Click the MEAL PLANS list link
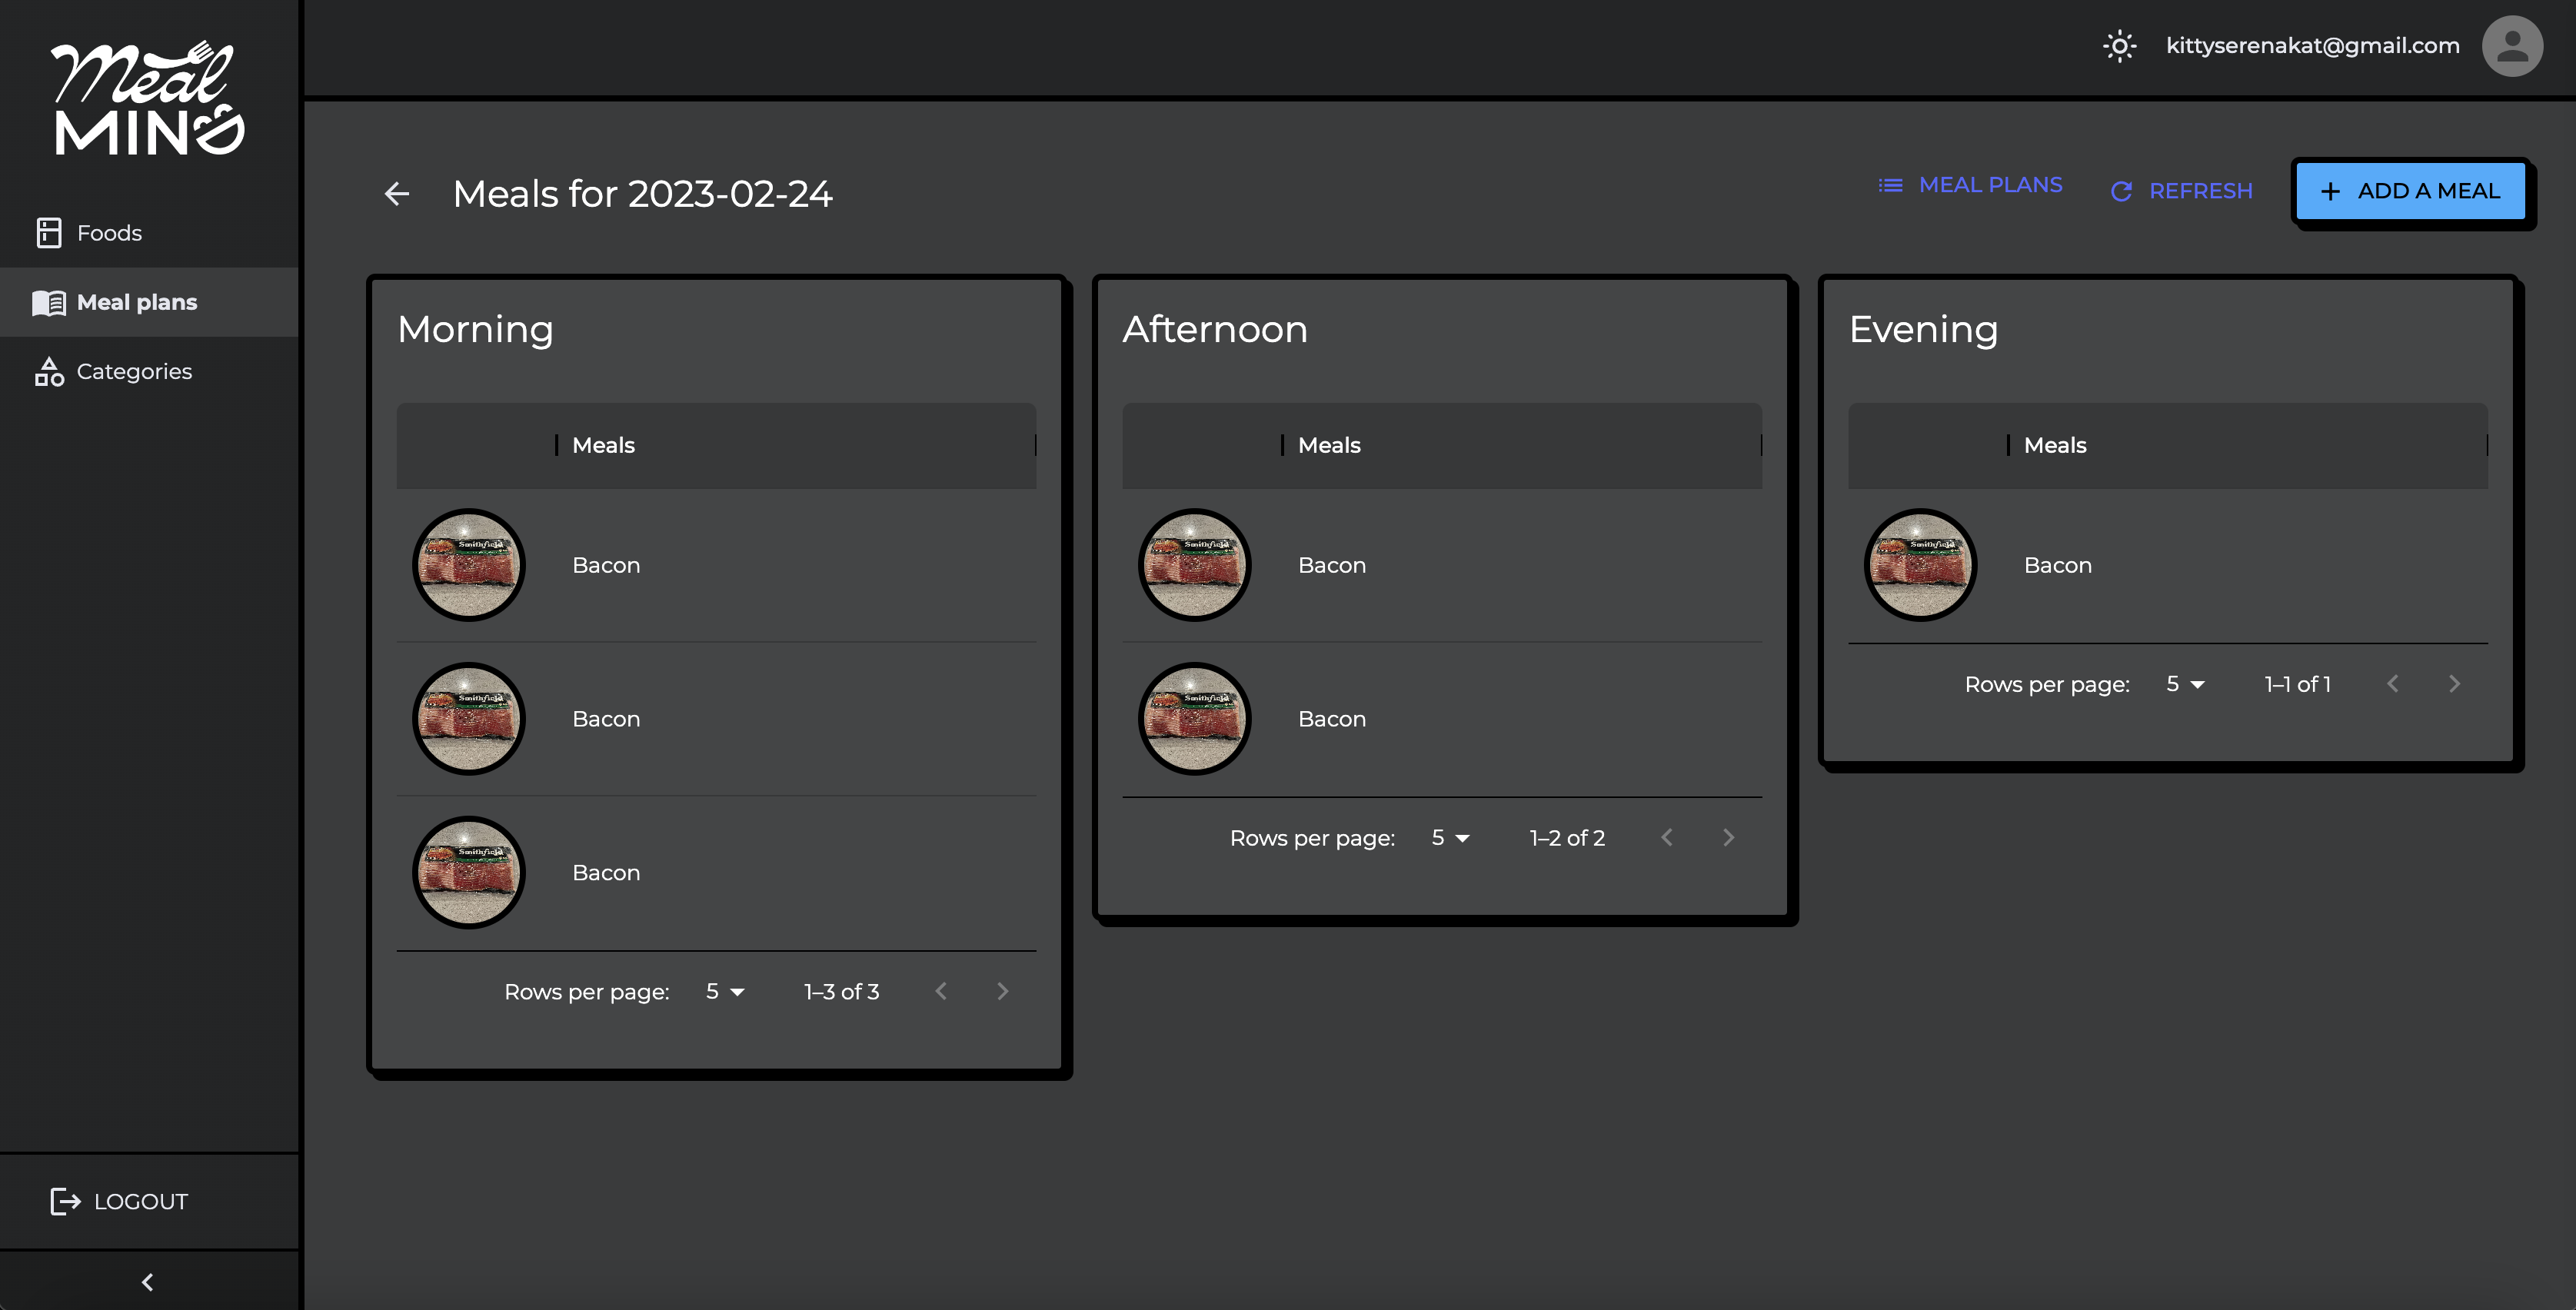Screen dimensions: 2576x1310 [1970, 185]
